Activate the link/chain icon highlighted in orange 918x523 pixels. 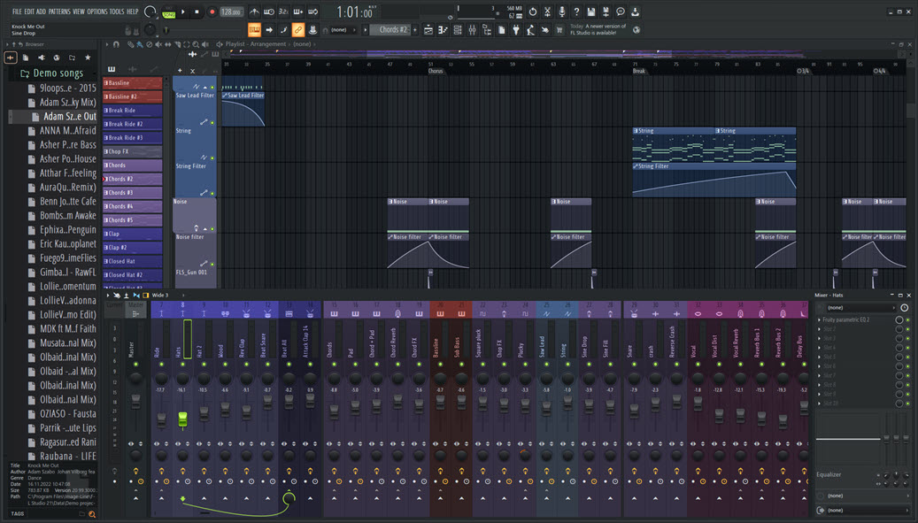click(298, 30)
